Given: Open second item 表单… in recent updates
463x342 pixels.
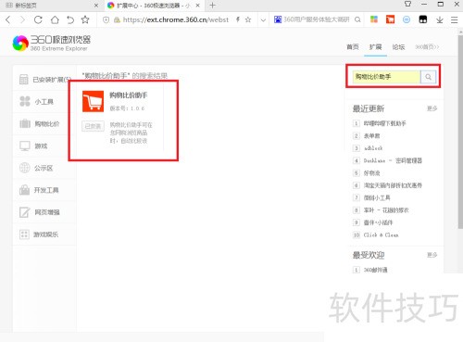Looking at the screenshot, I should tap(372, 135).
